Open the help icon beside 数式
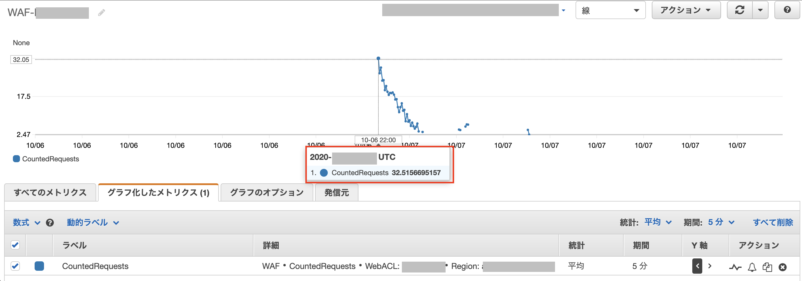Screen dimensions: 802x281 coord(50,223)
